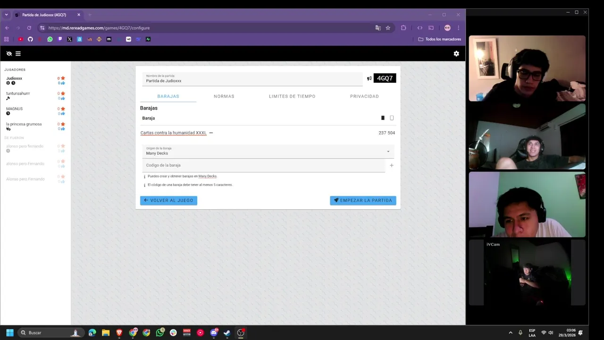604x340 pixels.
Task: Go back in browser
Action: [x=7, y=28]
